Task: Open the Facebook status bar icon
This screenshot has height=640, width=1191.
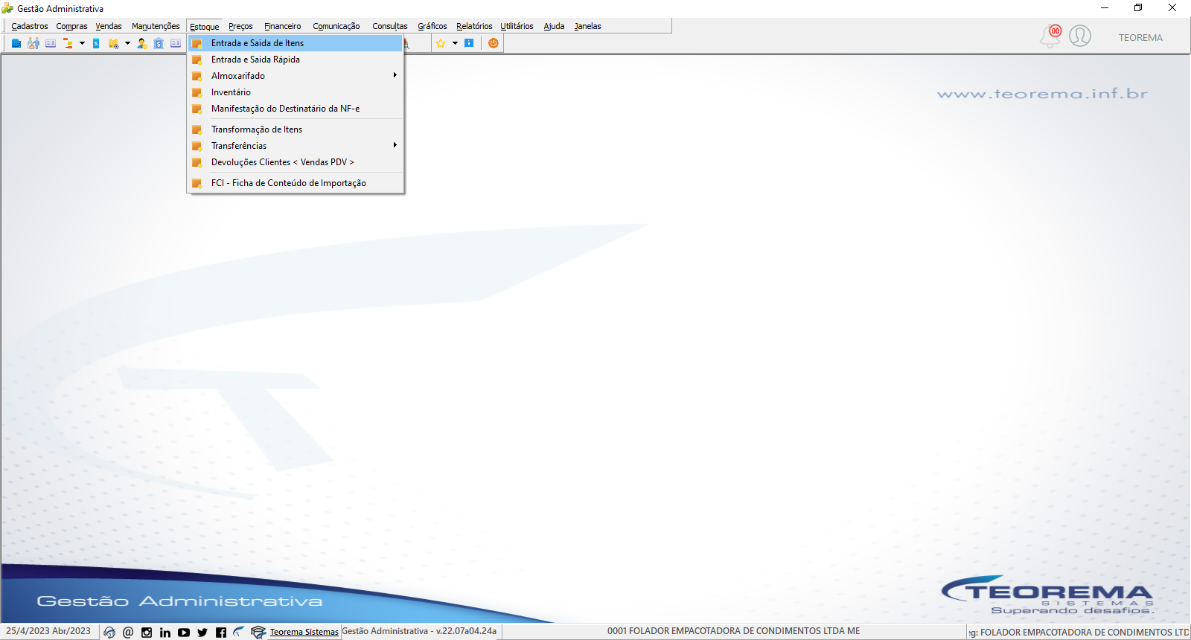Action: click(x=221, y=632)
